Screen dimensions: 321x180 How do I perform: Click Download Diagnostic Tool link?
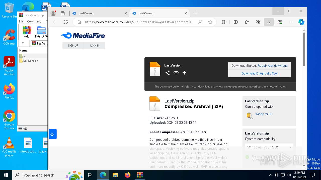260,73
